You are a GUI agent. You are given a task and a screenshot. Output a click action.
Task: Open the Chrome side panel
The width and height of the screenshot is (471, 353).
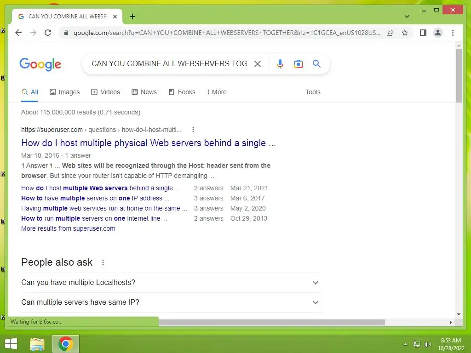423,33
